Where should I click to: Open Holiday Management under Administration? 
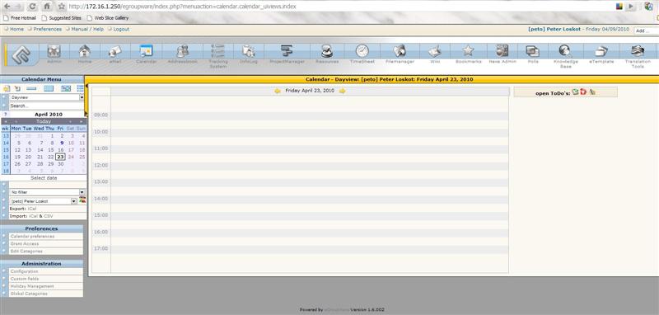(x=32, y=286)
